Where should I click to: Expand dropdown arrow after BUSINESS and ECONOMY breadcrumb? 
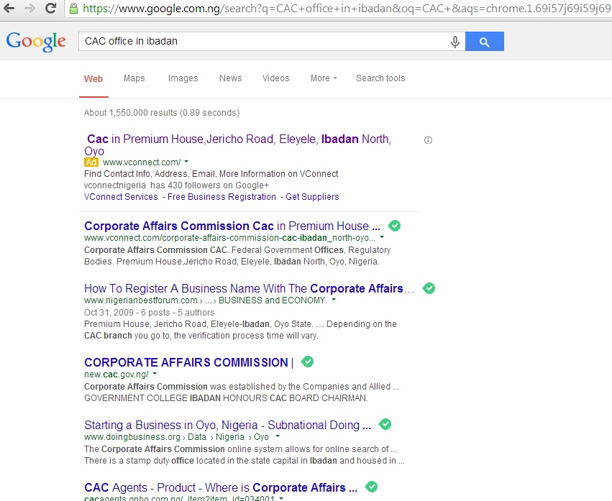coord(333,300)
